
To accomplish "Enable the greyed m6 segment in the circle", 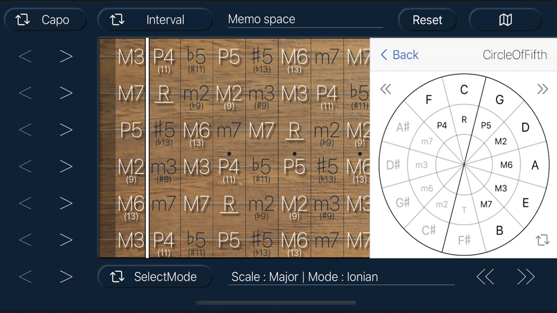I will coord(427,188).
